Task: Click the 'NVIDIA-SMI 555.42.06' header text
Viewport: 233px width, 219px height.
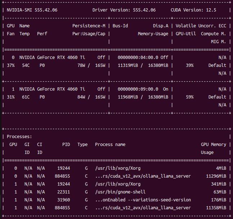Action: (x=32, y=10)
